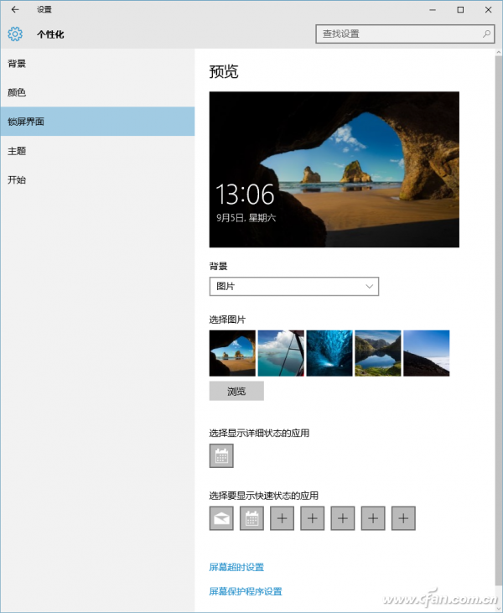Select calendar quick status app icon
503x613 pixels.
[251, 518]
